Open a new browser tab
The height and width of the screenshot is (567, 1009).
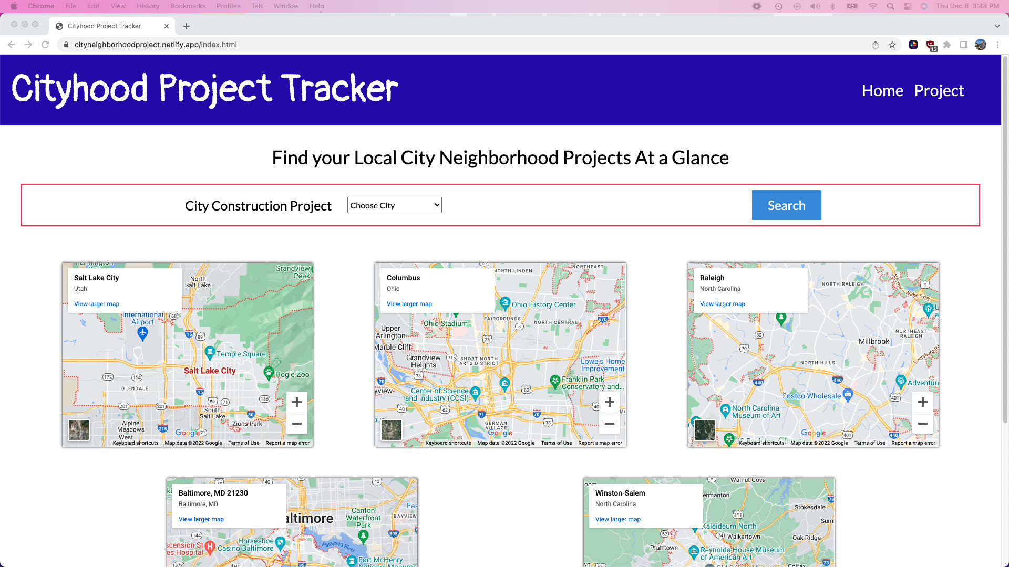(x=187, y=26)
